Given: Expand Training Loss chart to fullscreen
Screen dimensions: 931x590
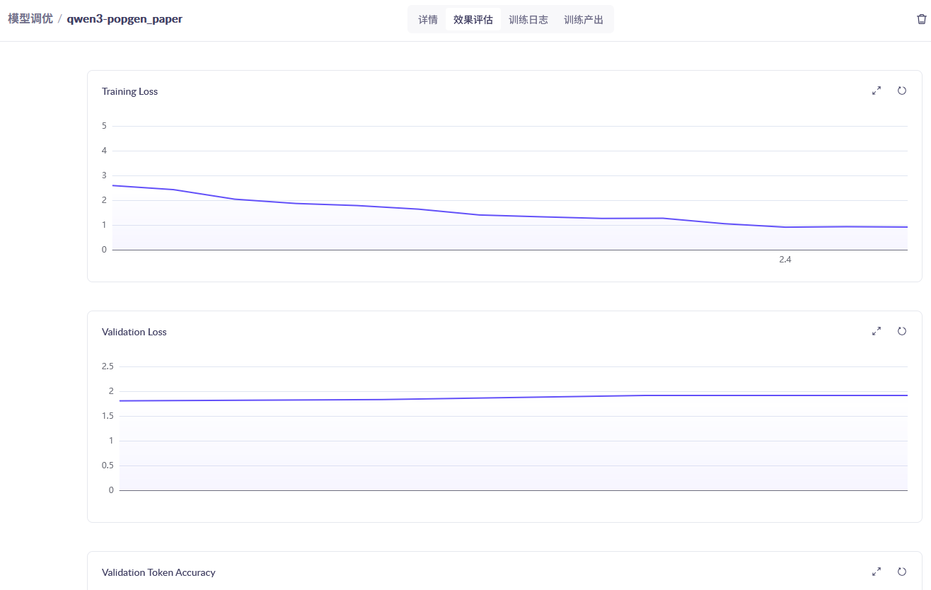Looking at the screenshot, I should point(877,91).
